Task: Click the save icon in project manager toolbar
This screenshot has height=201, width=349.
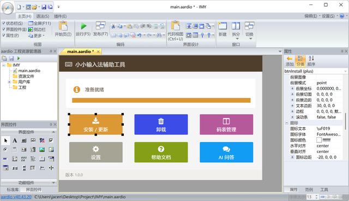Action: [x=11, y=58]
